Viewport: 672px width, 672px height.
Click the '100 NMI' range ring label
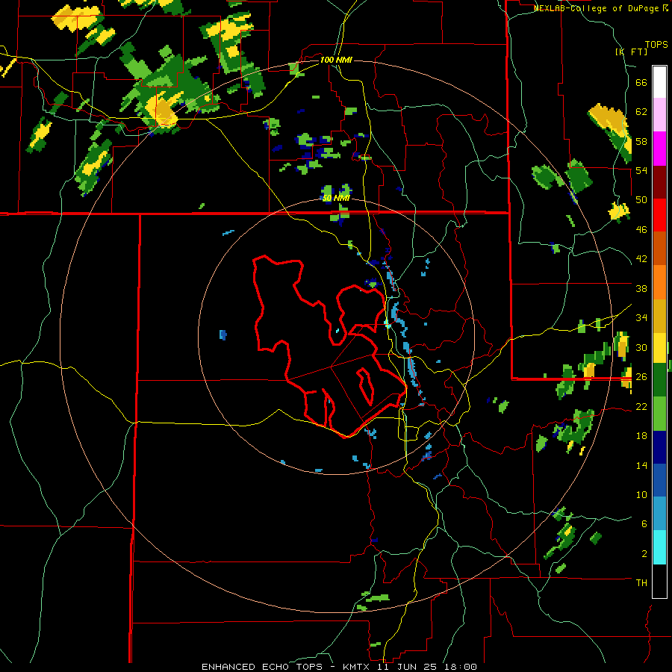coord(336,60)
